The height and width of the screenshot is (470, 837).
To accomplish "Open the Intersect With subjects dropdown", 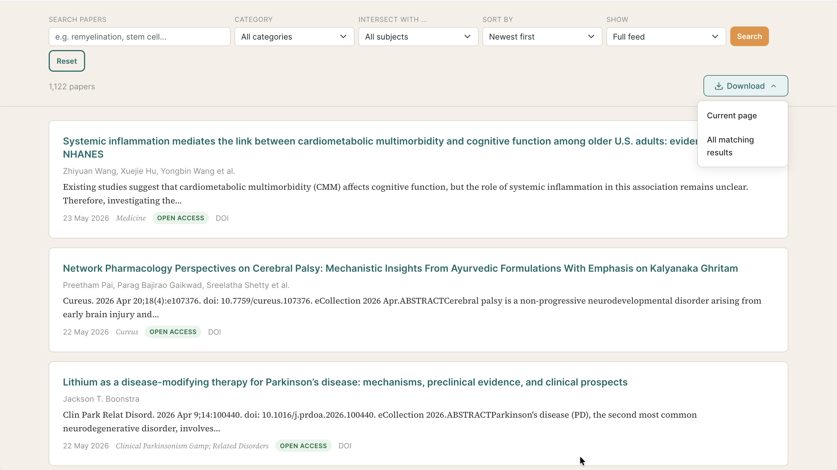I will [x=418, y=37].
